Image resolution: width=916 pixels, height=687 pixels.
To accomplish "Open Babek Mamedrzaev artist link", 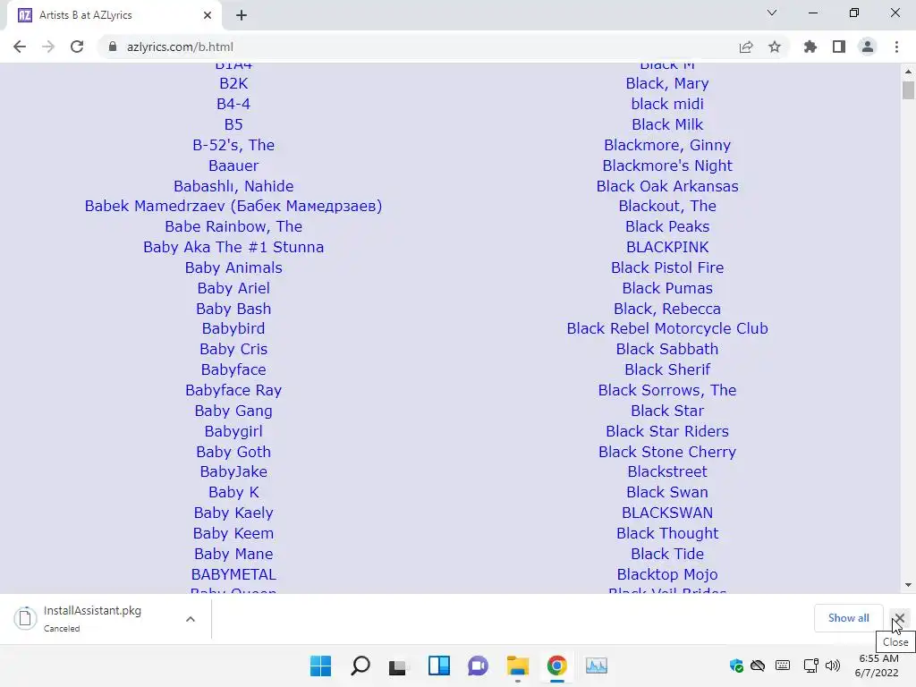I will (233, 207).
